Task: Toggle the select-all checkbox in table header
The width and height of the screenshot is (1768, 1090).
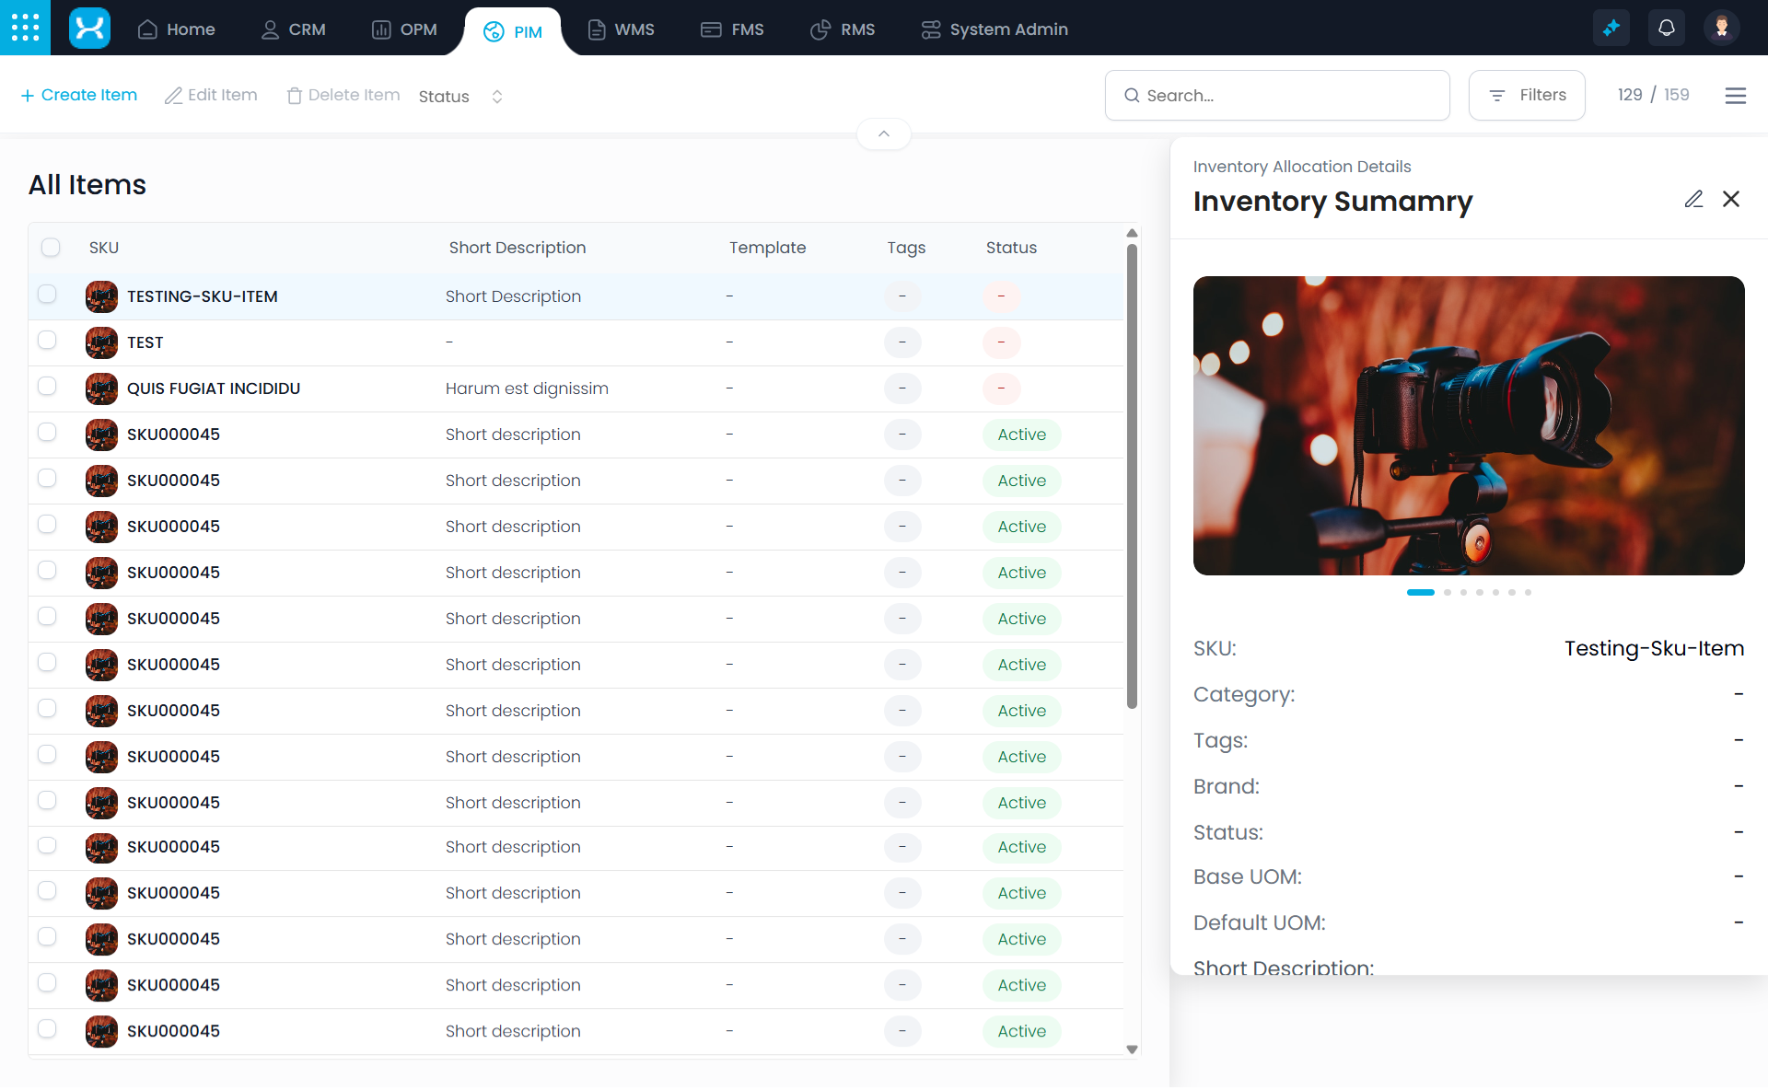Action: click(51, 247)
